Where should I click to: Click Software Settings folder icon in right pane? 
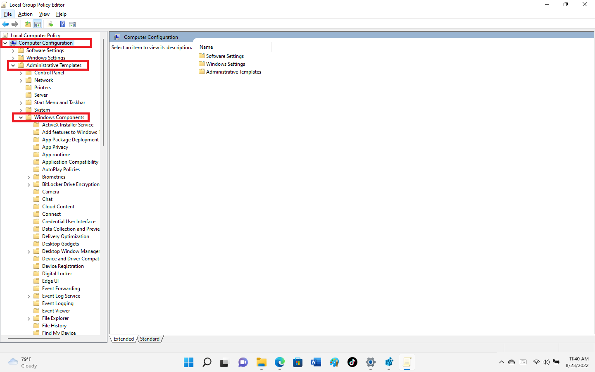tap(202, 56)
